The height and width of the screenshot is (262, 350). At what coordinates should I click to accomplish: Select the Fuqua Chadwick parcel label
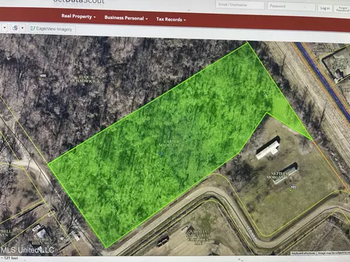click(87, 79)
